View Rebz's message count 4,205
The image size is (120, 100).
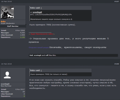point(22,33)
